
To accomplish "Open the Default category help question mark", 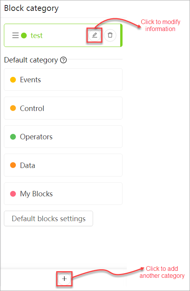I will pyautogui.click(x=64, y=60).
